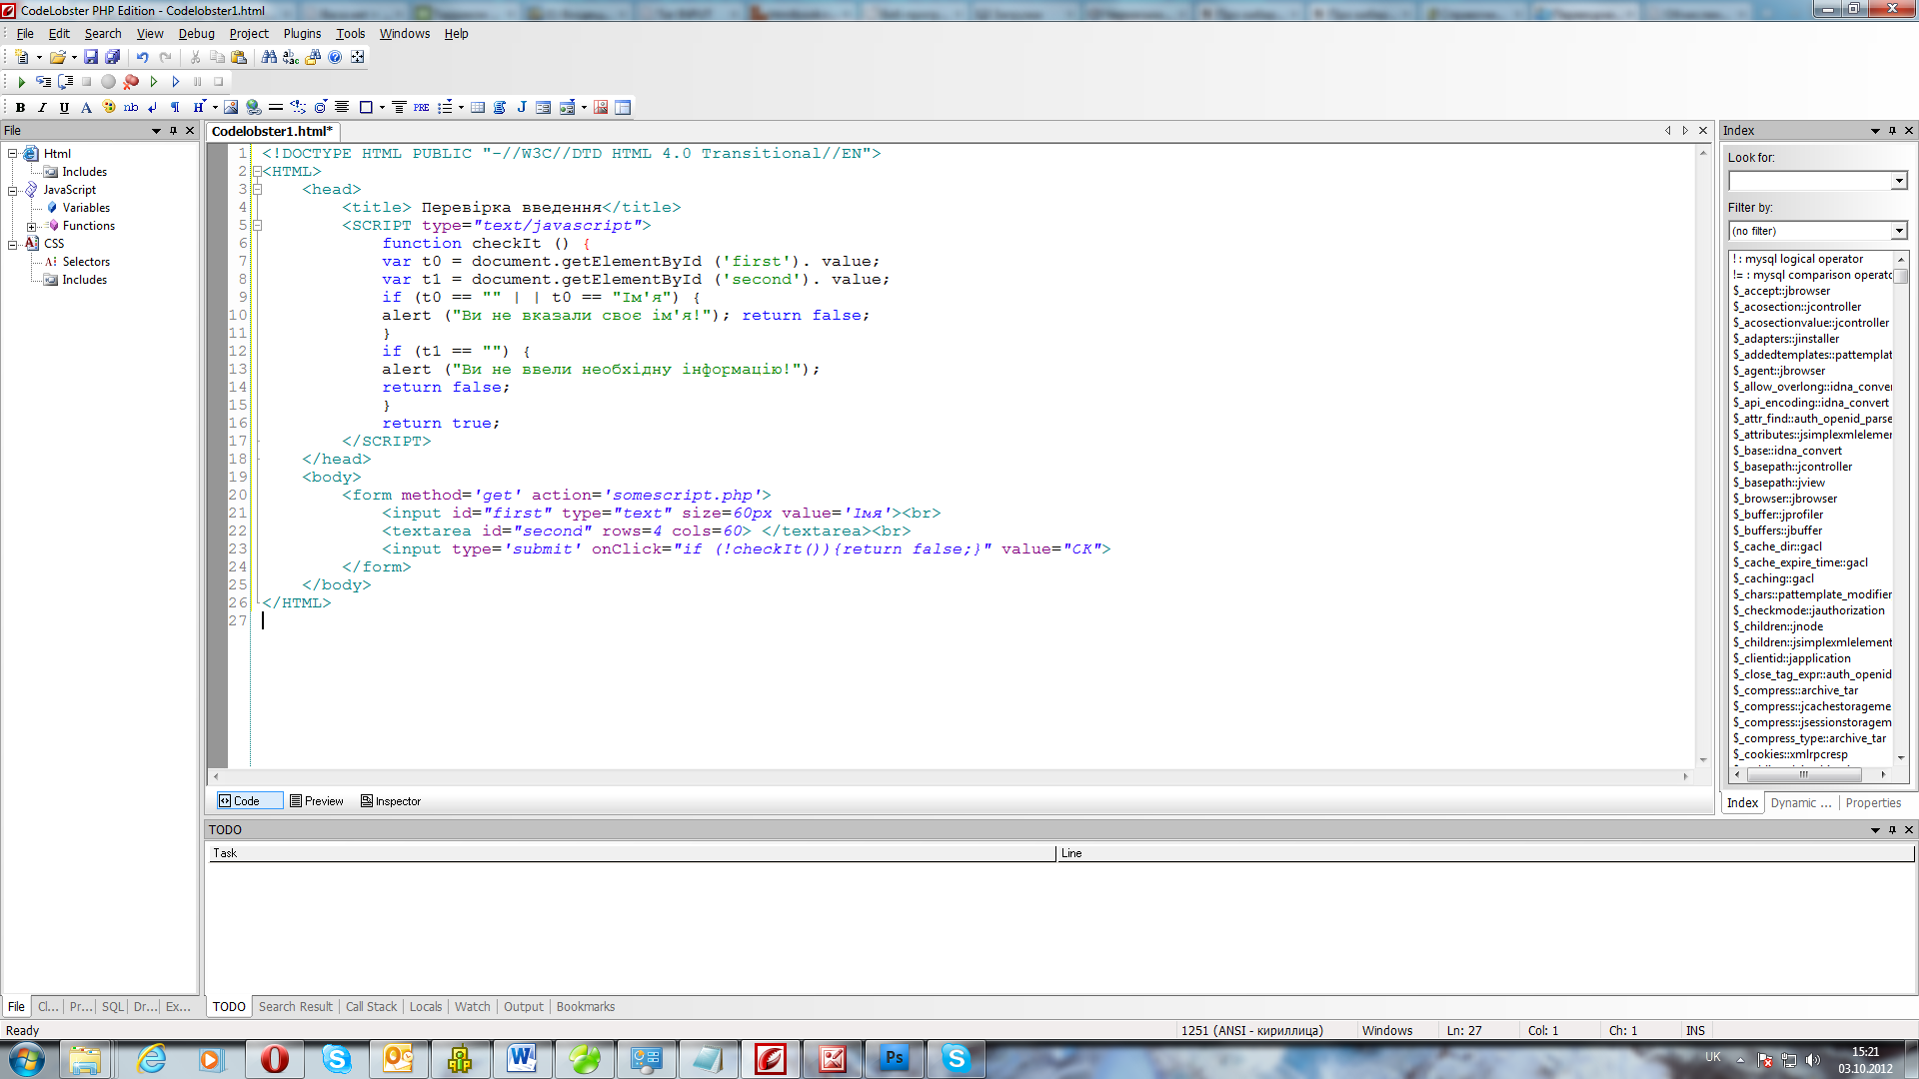Screen dimensions: 1919x1079
Task: Fold the SCRIPT block at line 5
Action: 257,225
